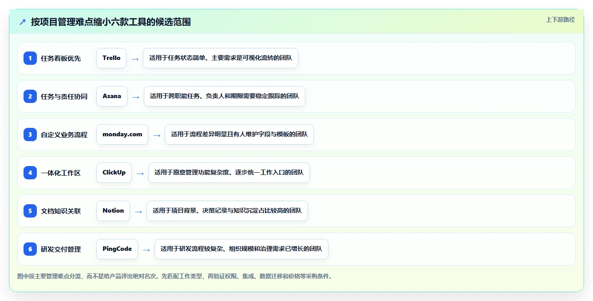Click the description 适用于研发流程较复杂、组织规模和治理需求已增长的团队
The height and width of the screenshot is (301, 593).
click(x=241, y=249)
